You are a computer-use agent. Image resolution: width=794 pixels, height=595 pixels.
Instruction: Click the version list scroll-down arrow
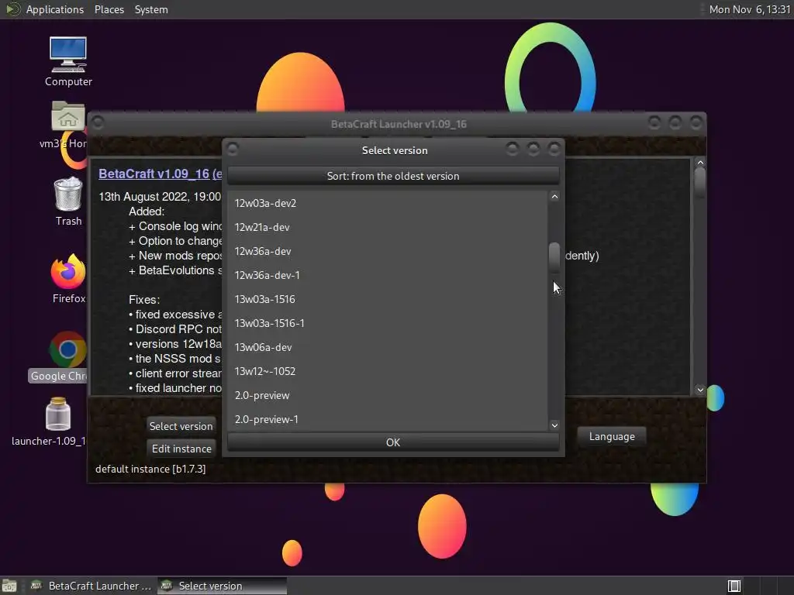point(554,425)
